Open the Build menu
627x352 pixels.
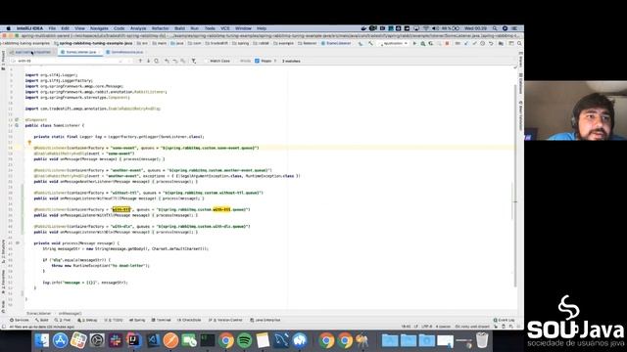click(179, 28)
